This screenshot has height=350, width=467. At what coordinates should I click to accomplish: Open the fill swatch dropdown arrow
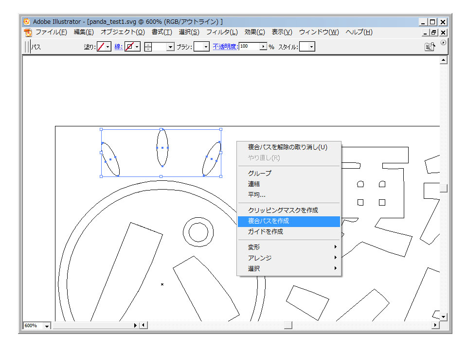(108, 47)
